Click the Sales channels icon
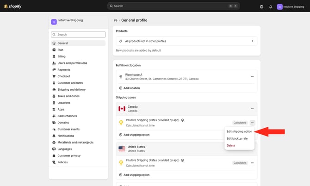 click(x=54, y=116)
